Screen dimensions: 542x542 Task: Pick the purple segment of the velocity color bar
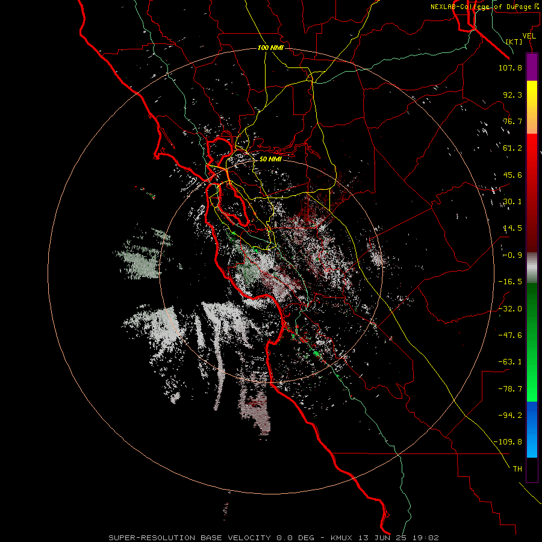click(532, 67)
